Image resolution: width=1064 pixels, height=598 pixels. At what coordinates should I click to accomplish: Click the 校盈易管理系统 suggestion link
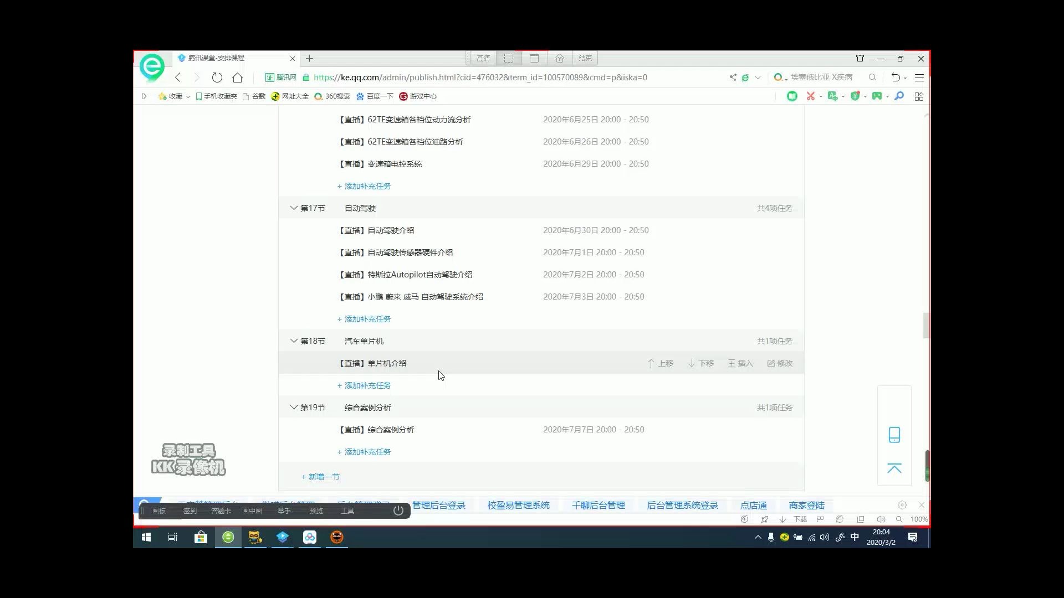519,505
